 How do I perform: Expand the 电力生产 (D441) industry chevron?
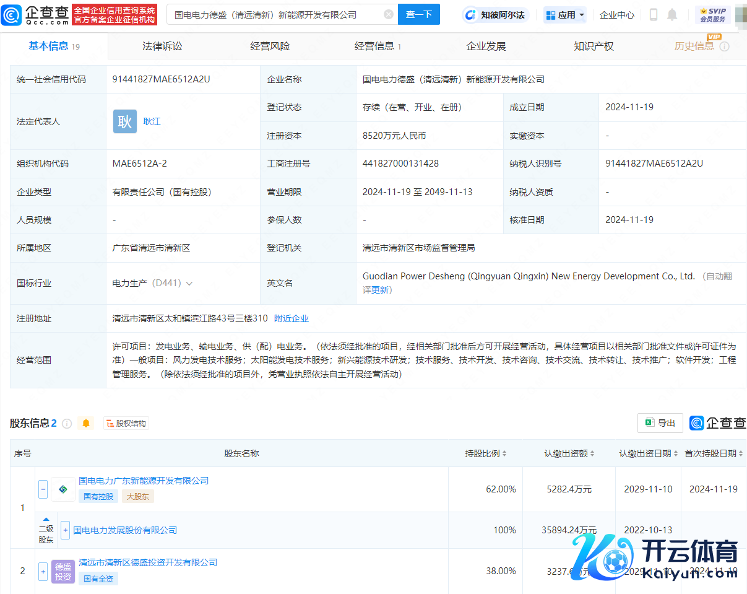tap(189, 283)
